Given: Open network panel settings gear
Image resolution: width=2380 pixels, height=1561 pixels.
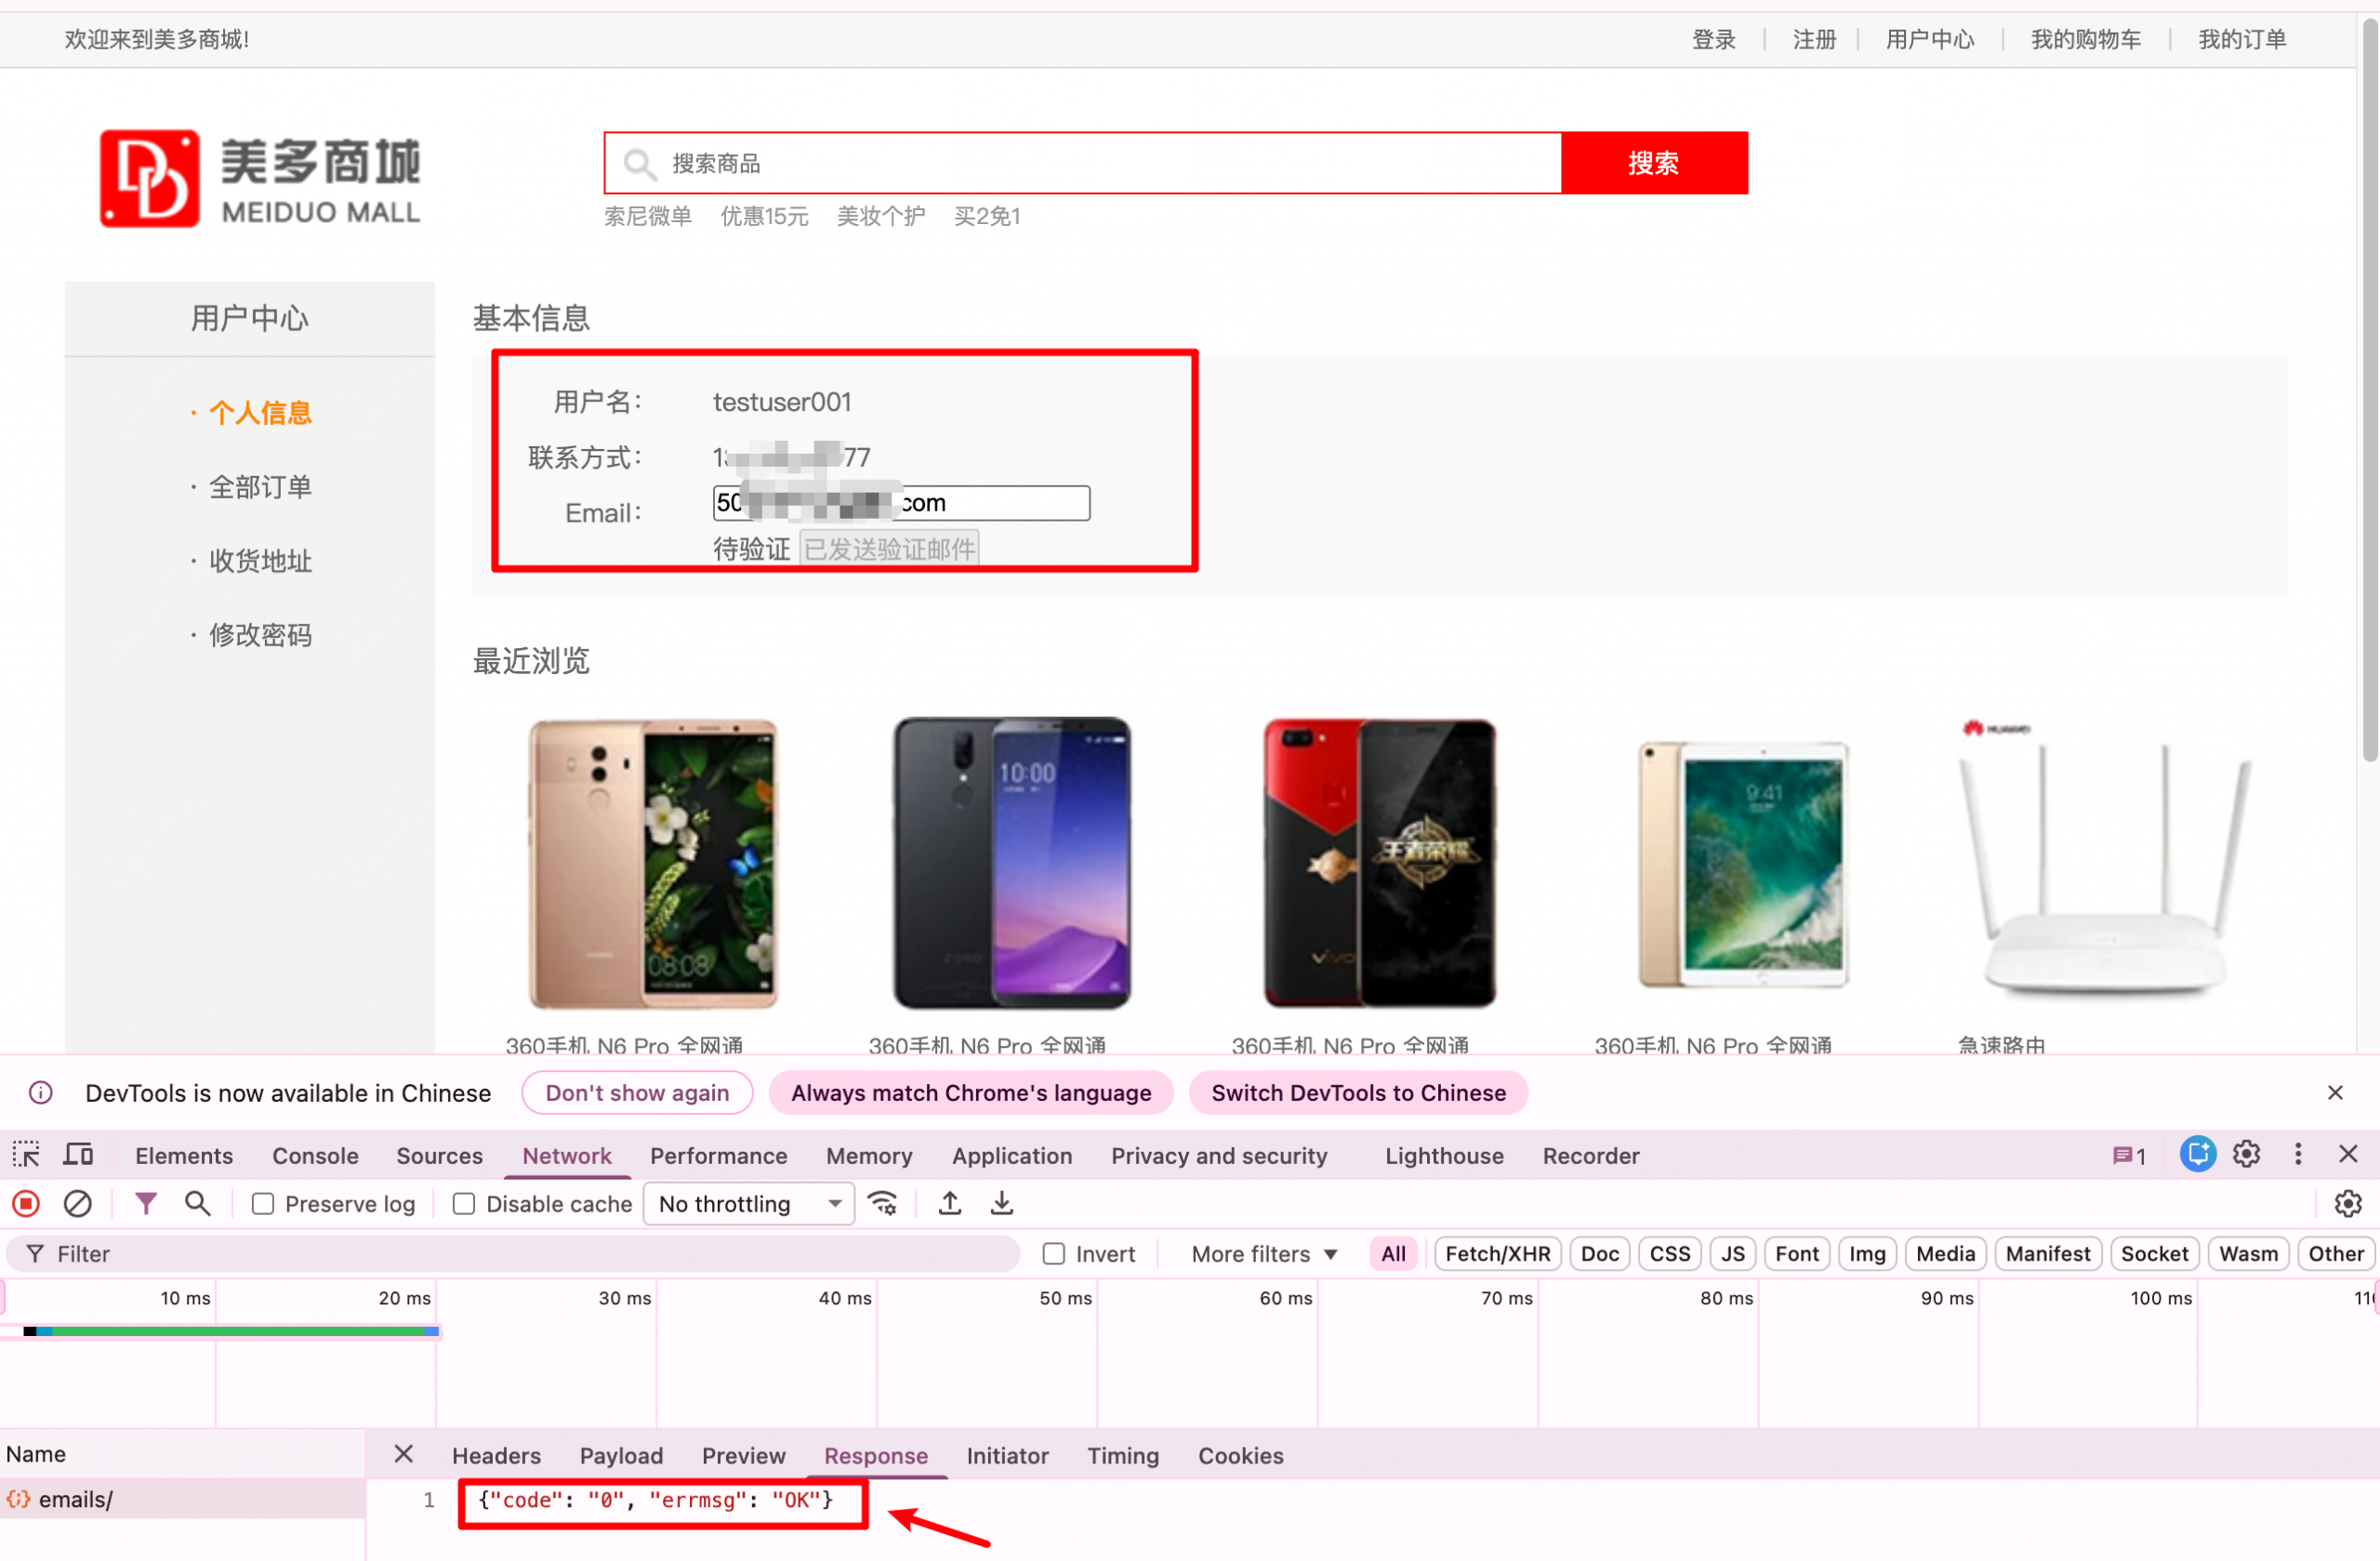Looking at the screenshot, I should 2347,1204.
